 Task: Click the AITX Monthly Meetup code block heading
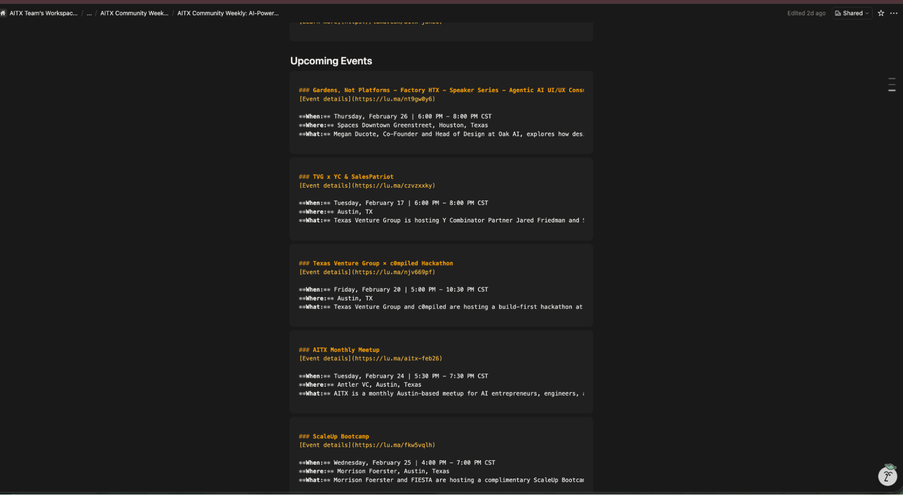coord(339,350)
